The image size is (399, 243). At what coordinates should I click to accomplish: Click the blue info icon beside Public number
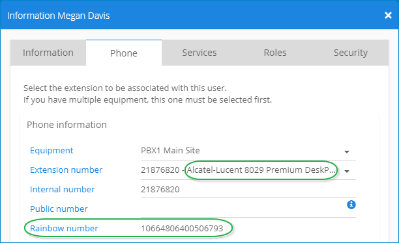[x=351, y=205]
